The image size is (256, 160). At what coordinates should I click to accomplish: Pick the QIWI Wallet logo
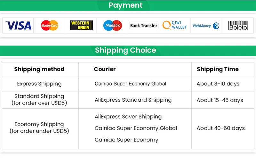174,25
